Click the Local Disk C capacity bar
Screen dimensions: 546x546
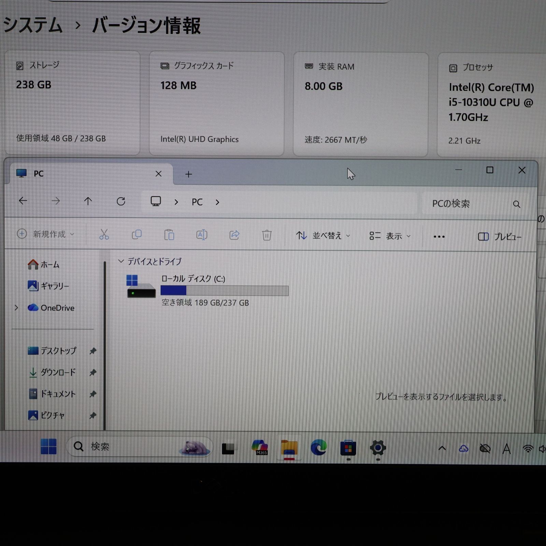click(224, 290)
